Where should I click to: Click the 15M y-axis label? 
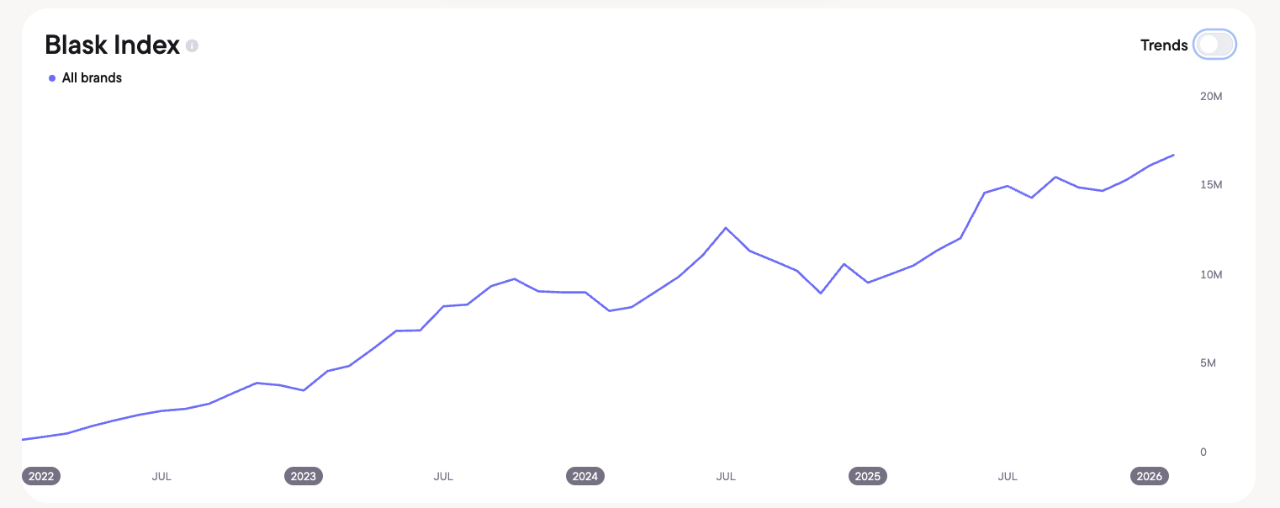(x=1211, y=185)
